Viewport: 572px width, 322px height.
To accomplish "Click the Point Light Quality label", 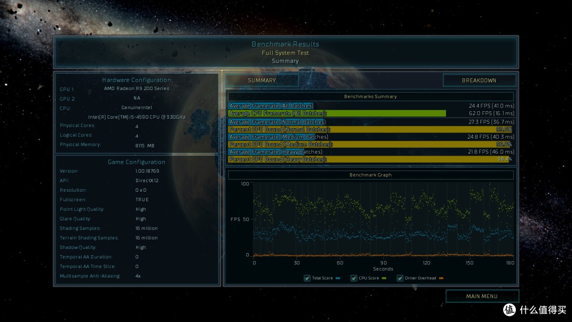I will 82,209.
